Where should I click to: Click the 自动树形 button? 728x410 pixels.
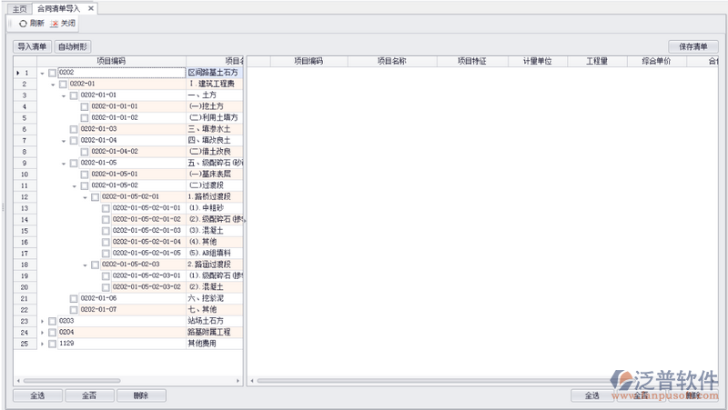(x=73, y=46)
